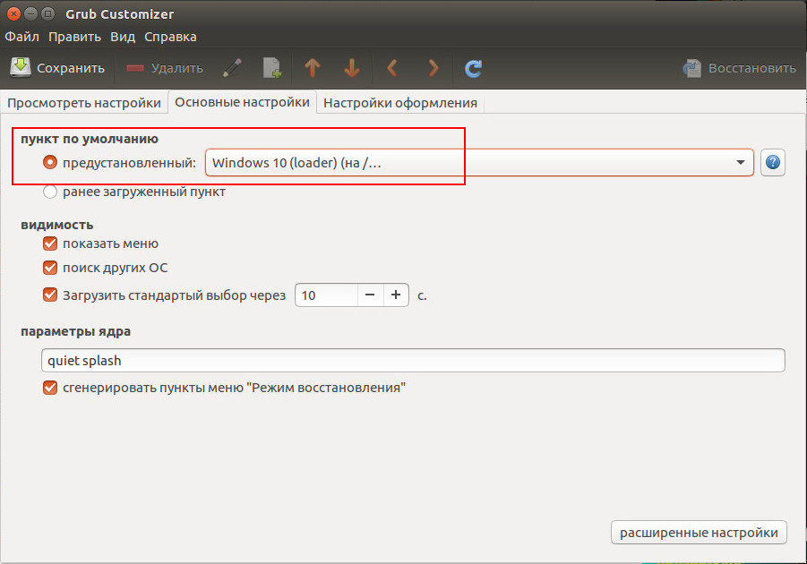The width and height of the screenshot is (807, 564).
Task: Click the timeout value field showing 10
Action: pos(326,295)
